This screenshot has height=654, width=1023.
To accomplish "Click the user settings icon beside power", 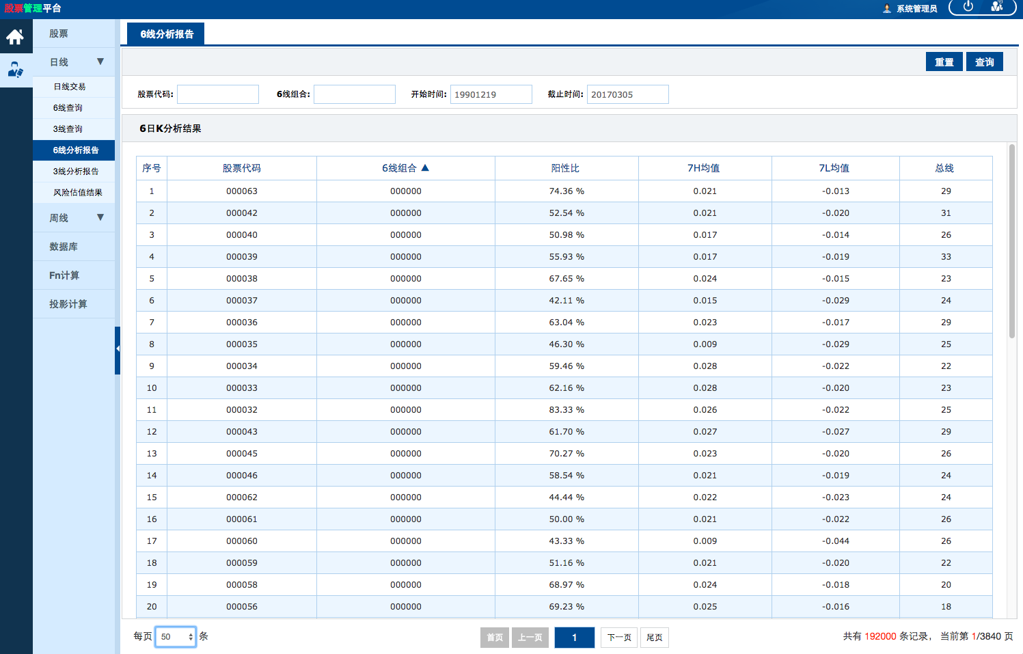I will pyautogui.click(x=997, y=7).
